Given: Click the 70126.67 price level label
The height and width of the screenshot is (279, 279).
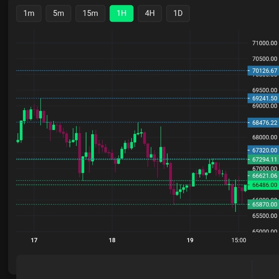Looking at the screenshot, I should pos(263,71).
